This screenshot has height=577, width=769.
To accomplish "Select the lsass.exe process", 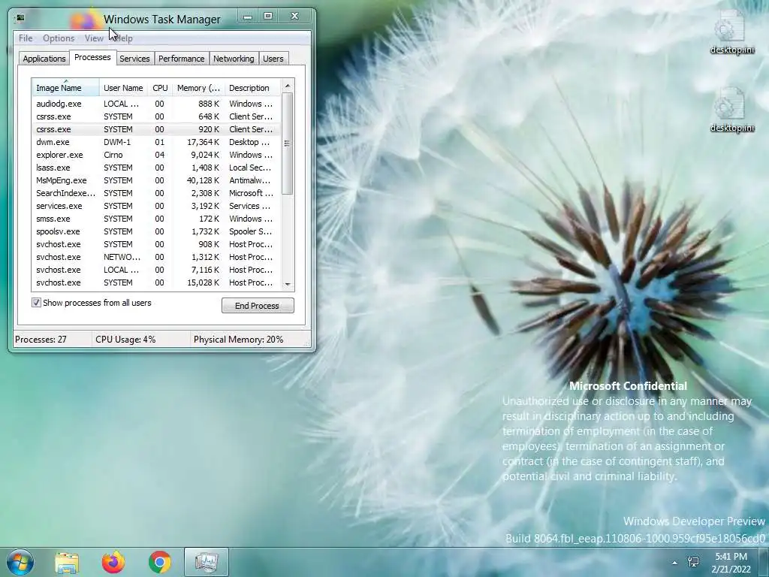I will [x=156, y=168].
